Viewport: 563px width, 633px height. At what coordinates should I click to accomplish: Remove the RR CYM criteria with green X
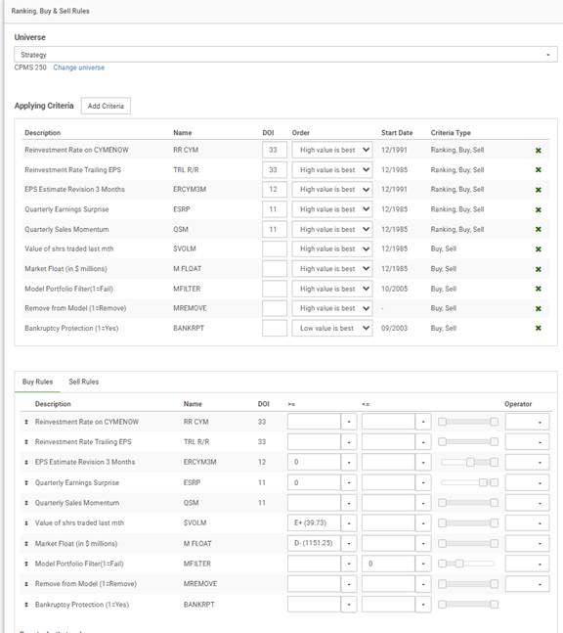(538, 150)
